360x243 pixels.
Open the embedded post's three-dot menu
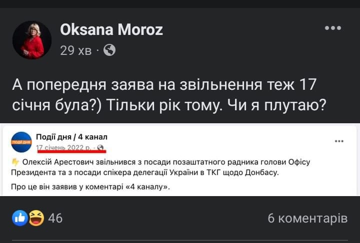(339, 141)
